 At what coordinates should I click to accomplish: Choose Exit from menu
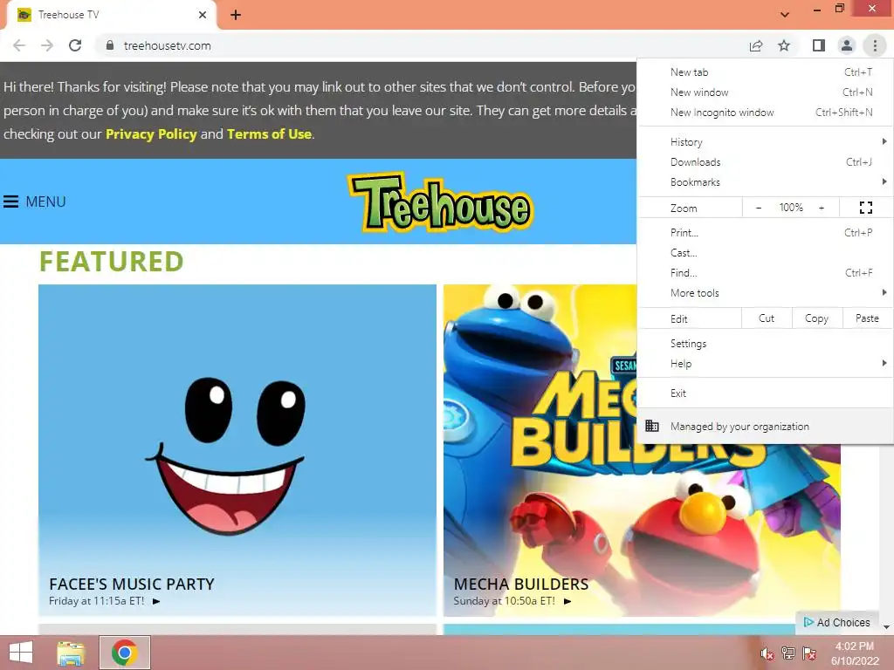point(765,393)
